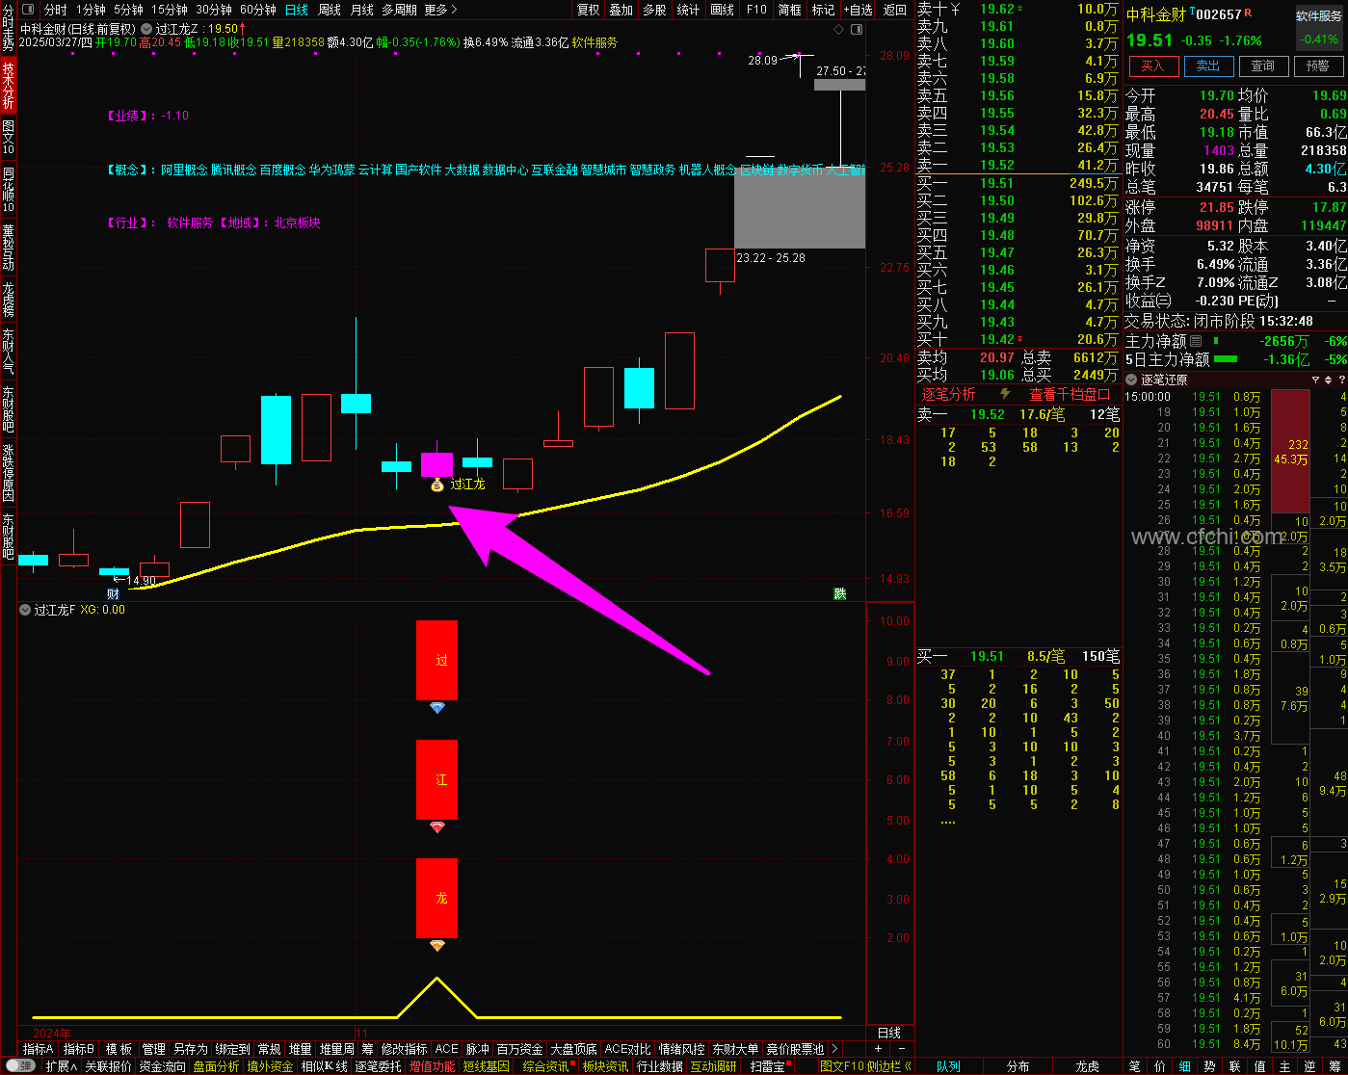Expand the 更多 period options

pyautogui.click(x=441, y=10)
